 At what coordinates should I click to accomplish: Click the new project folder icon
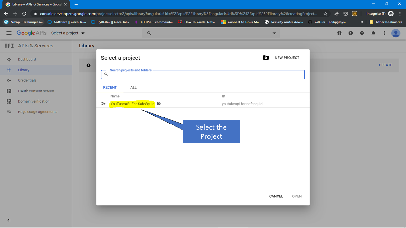266,58
